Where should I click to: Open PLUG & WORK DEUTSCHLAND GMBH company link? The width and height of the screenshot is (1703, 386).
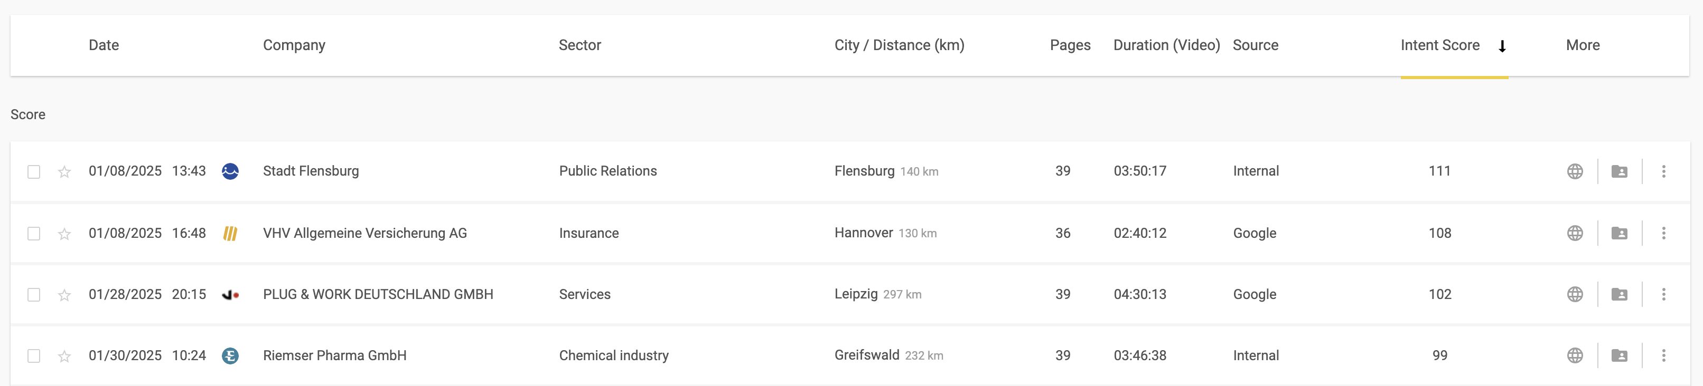[x=378, y=294]
